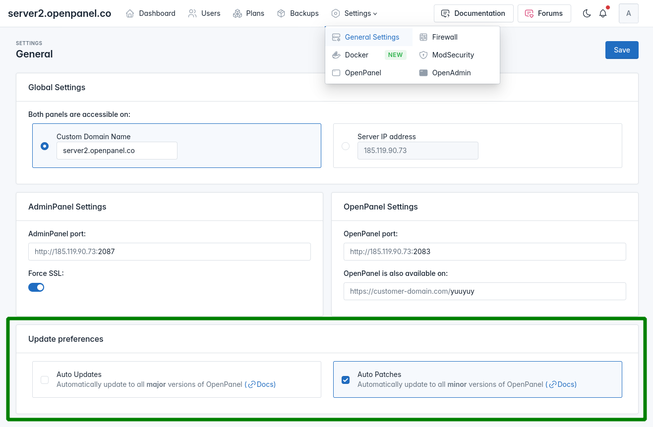
Task: Click the Dashboard home icon
Action: tap(130, 13)
